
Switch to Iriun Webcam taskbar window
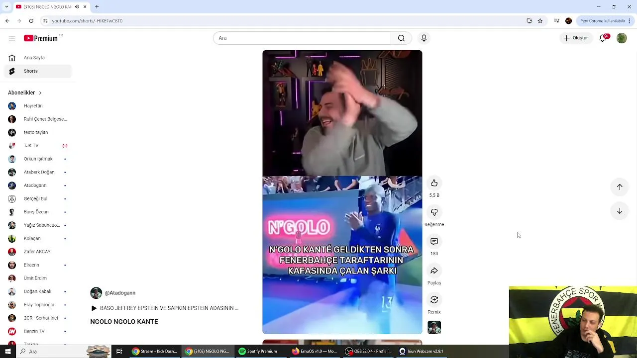[422, 352]
